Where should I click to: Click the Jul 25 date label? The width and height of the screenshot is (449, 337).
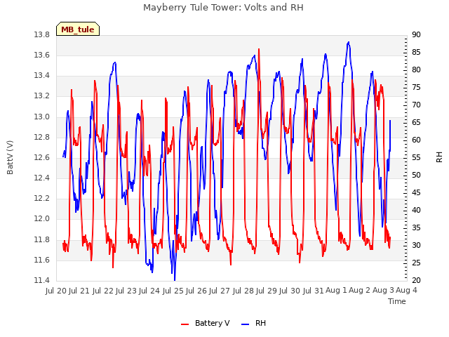(173, 291)
